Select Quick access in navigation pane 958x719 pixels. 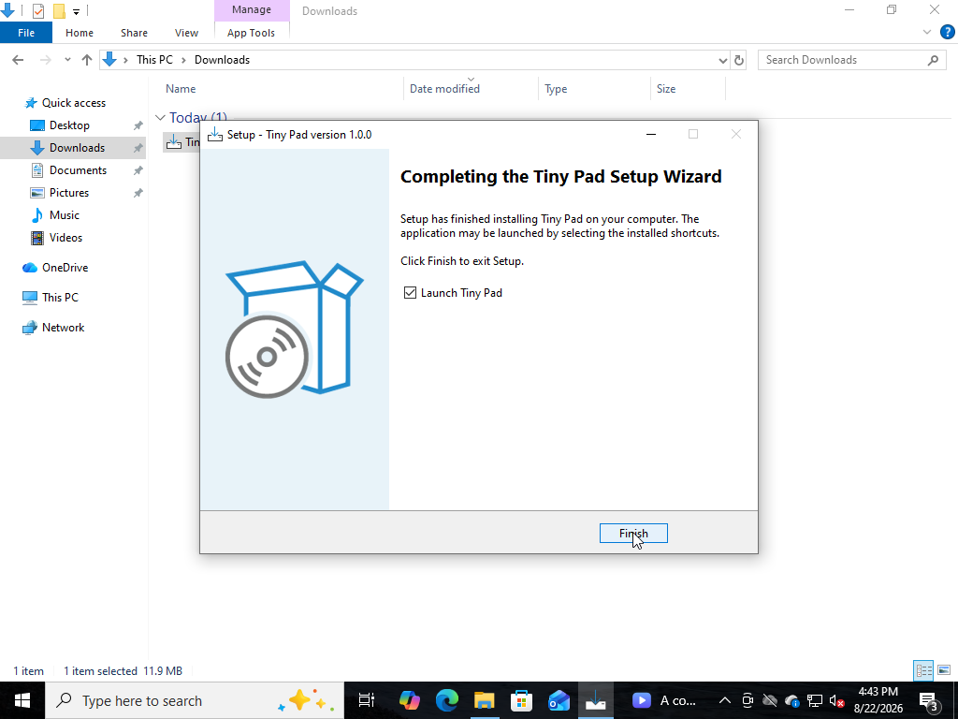click(73, 103)
